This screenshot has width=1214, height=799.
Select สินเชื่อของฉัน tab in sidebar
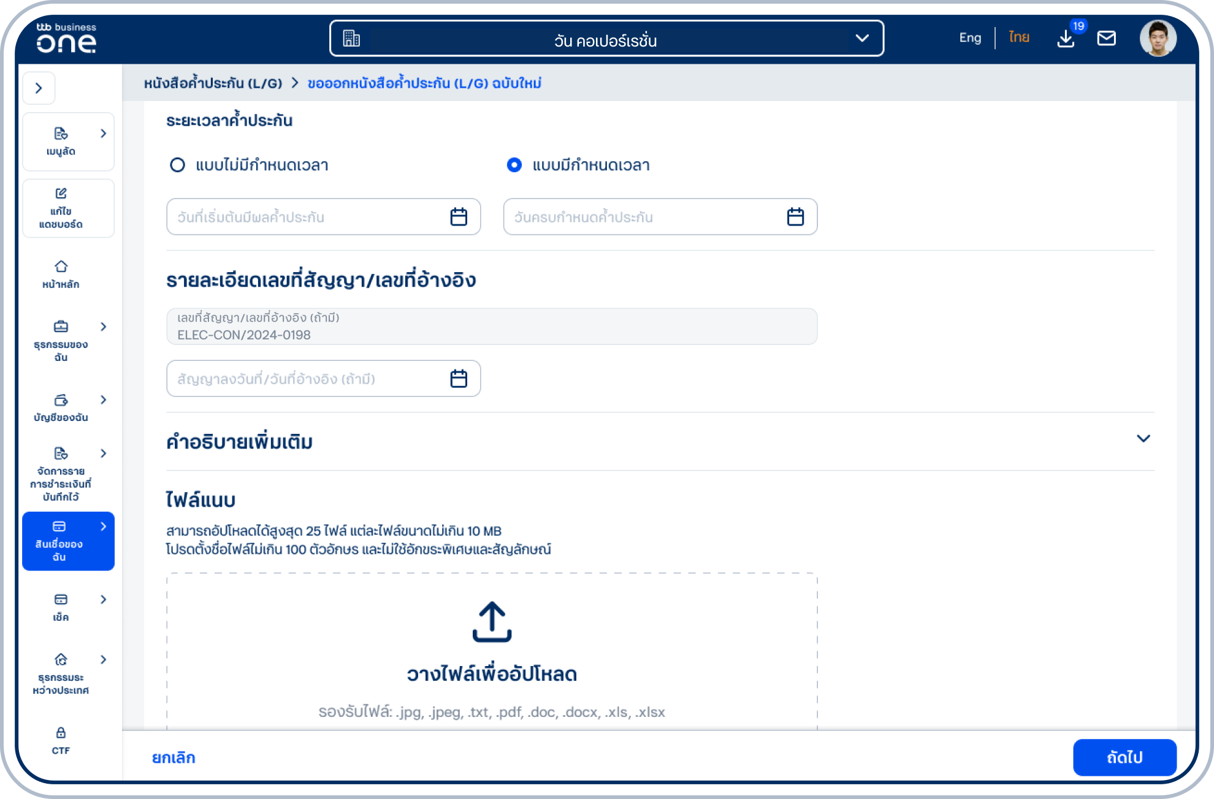coord(68,541)
